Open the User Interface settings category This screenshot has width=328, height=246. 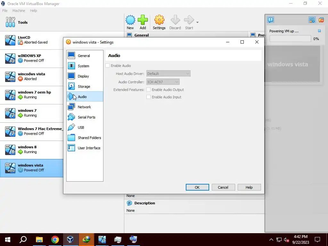click(x=85, y=148)
